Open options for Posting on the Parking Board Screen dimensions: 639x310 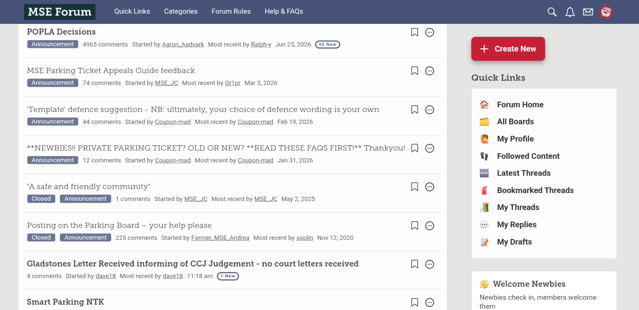430,226
